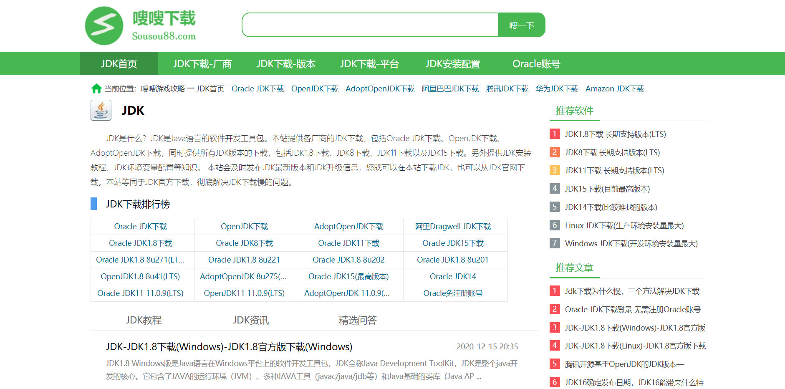
Task: Open article Oracle JDK下载登录 无需注册
Action: pos(633,309)
